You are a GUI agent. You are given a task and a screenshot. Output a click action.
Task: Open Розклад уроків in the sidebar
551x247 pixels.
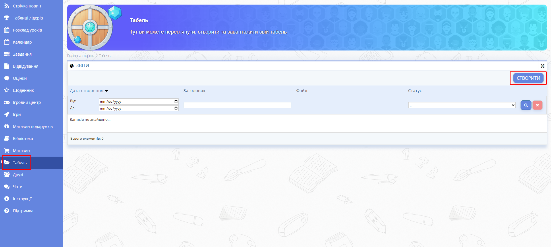[27, 30]
